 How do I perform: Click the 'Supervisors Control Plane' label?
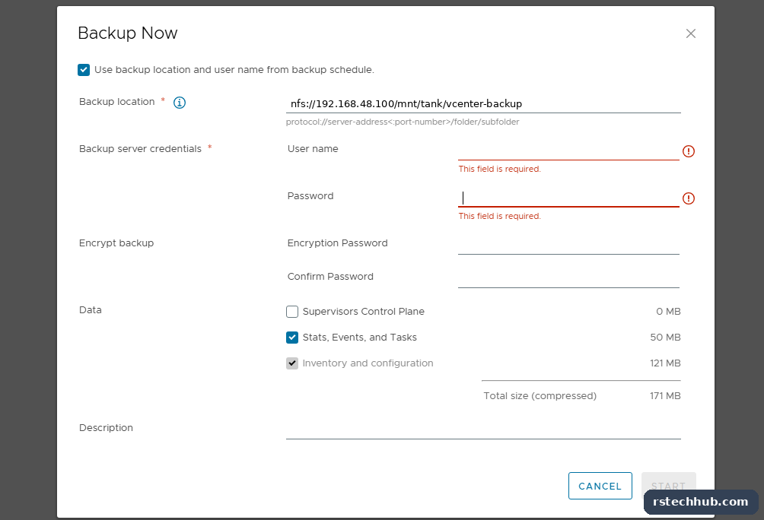pyautogui.click(x=364, y=312)
